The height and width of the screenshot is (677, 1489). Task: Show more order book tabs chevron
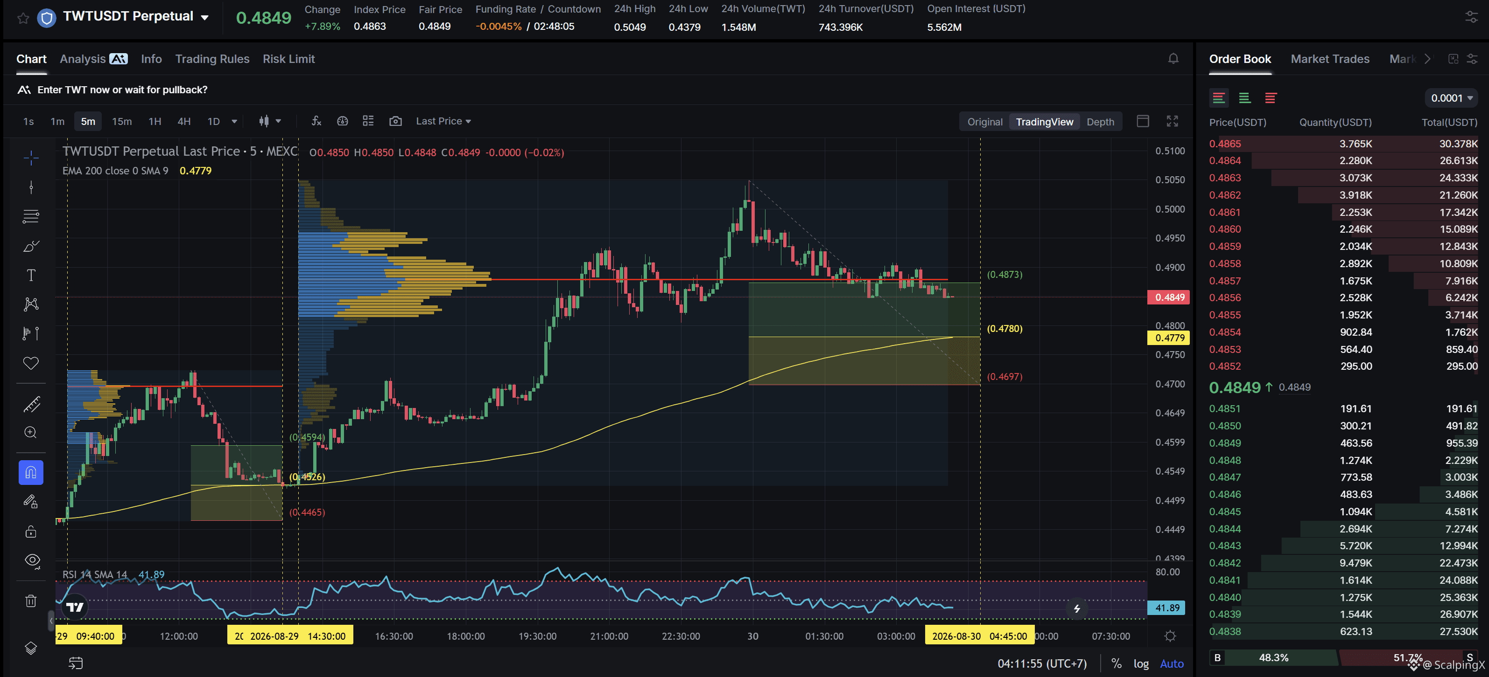pos(1428,59)
